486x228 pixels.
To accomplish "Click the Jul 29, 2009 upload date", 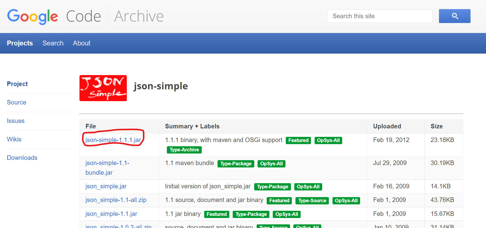I will [390, 163].
